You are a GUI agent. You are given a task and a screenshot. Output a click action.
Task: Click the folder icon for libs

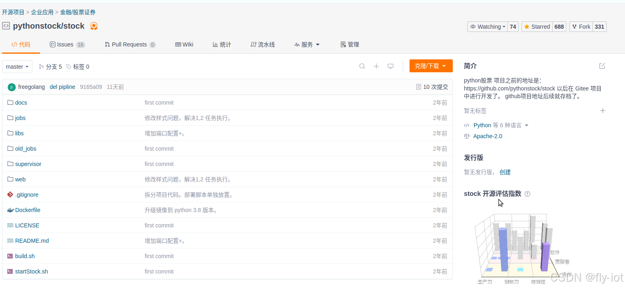11,133
